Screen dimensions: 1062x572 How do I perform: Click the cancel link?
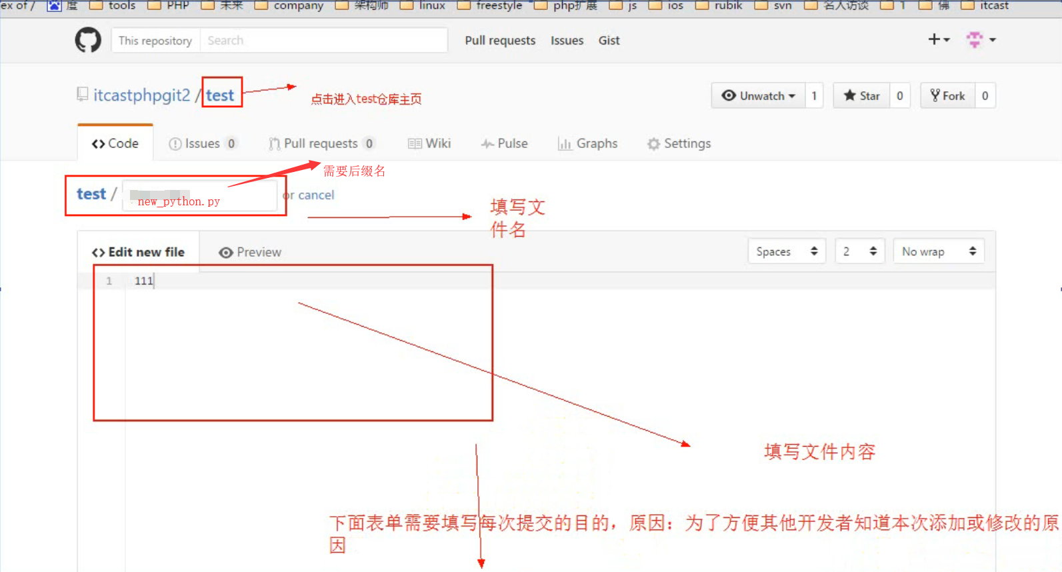(316, 195)
